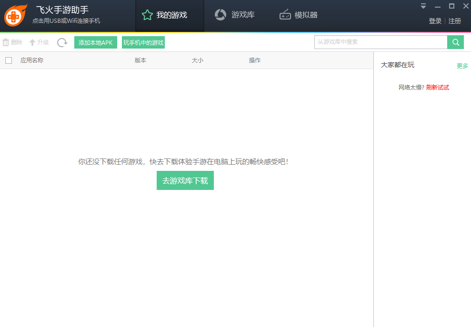This screenshot has height=327, width=471.
Task: Click the 飞火手游助手 logo icon
Action: [15, 15]
